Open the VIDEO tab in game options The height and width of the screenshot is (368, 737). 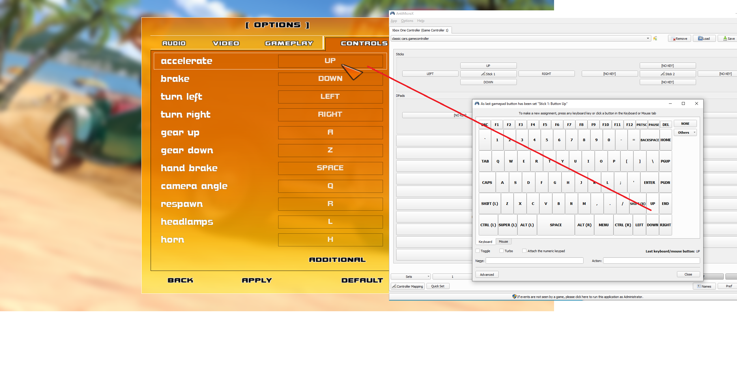click(226, 43)
